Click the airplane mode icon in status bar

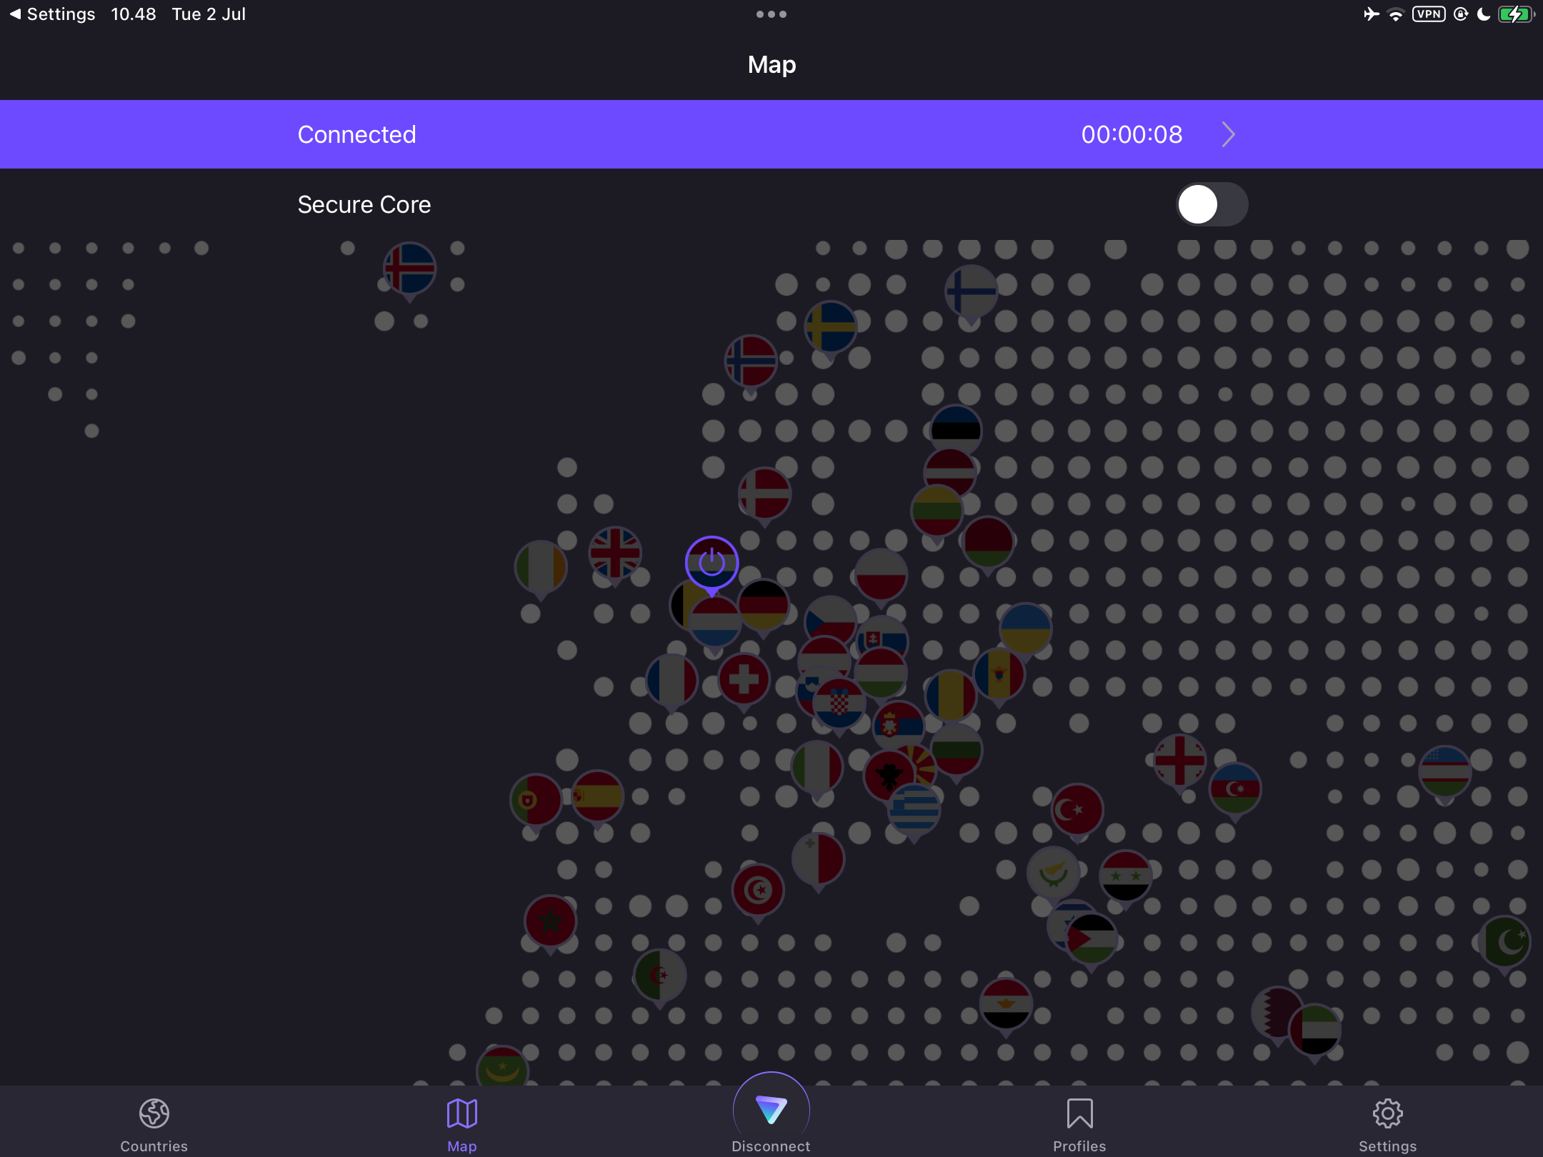pos(1372,14)
